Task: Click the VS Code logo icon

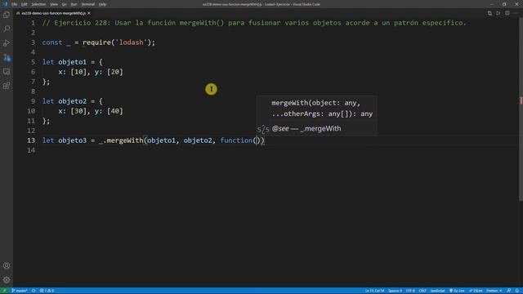Action: click(5, 4)
